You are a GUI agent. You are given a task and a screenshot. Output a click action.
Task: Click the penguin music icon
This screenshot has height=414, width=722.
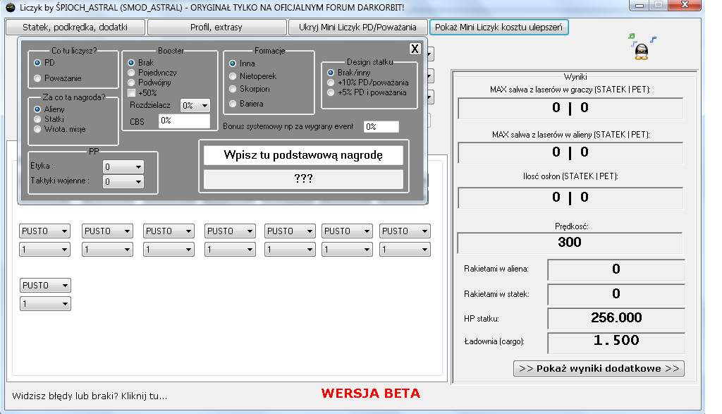[642, 47]
